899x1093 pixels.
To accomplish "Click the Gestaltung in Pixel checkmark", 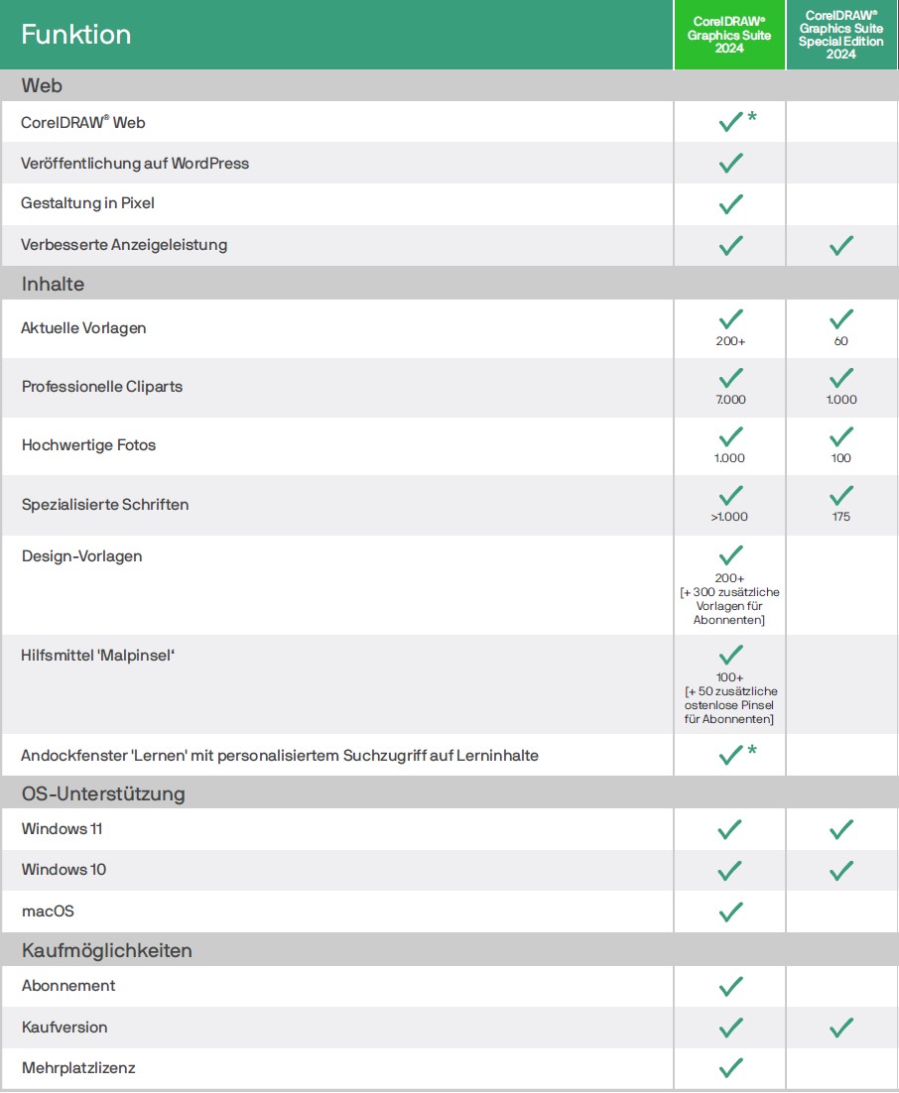I will tap(731, 204).
